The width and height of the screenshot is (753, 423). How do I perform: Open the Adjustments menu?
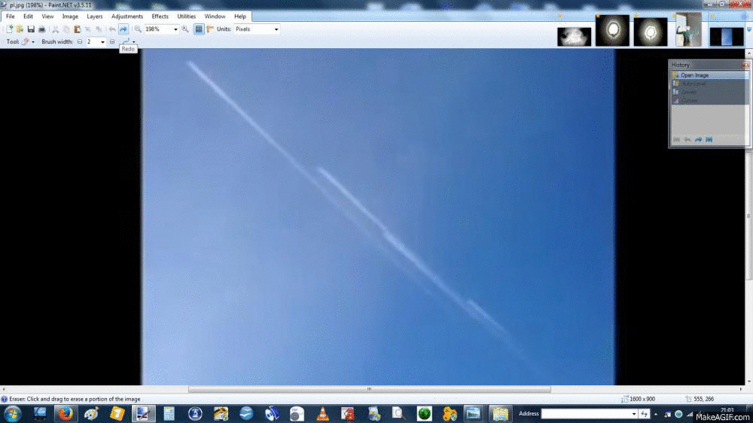click(127, 16)
